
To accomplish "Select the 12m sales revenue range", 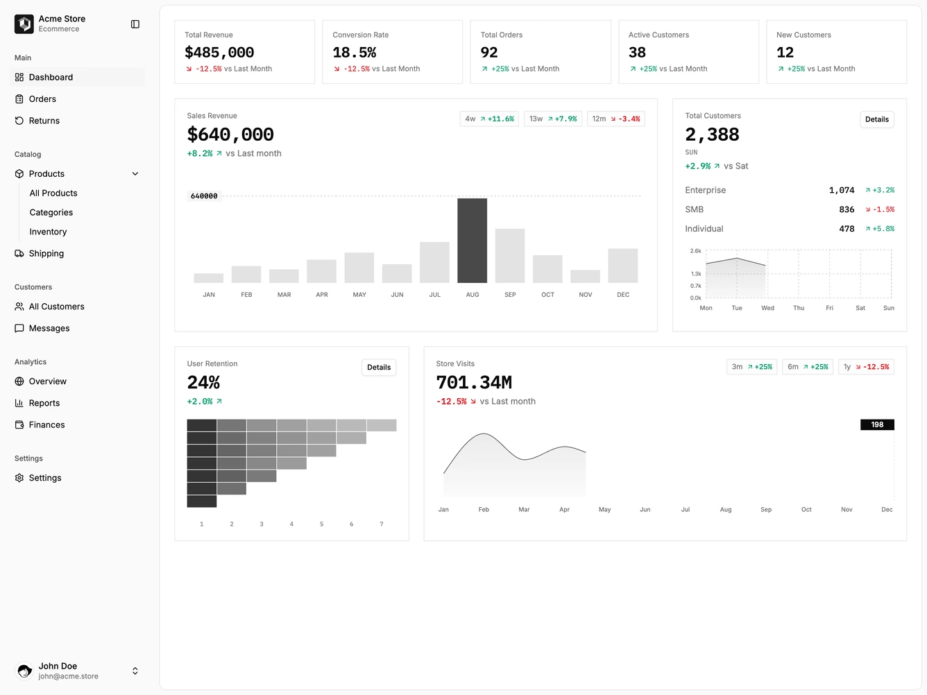I will tap(616, 119).
